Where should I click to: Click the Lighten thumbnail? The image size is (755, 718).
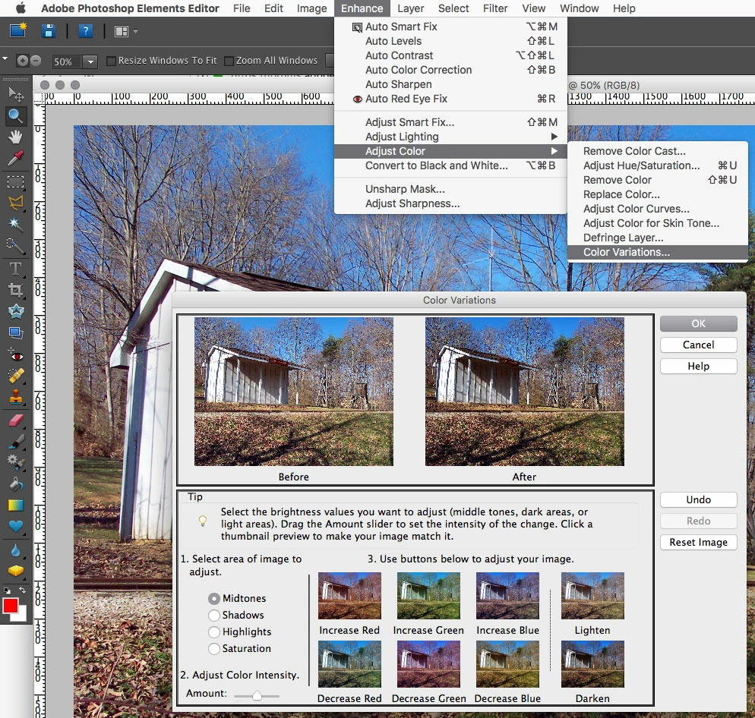[592, 596]
